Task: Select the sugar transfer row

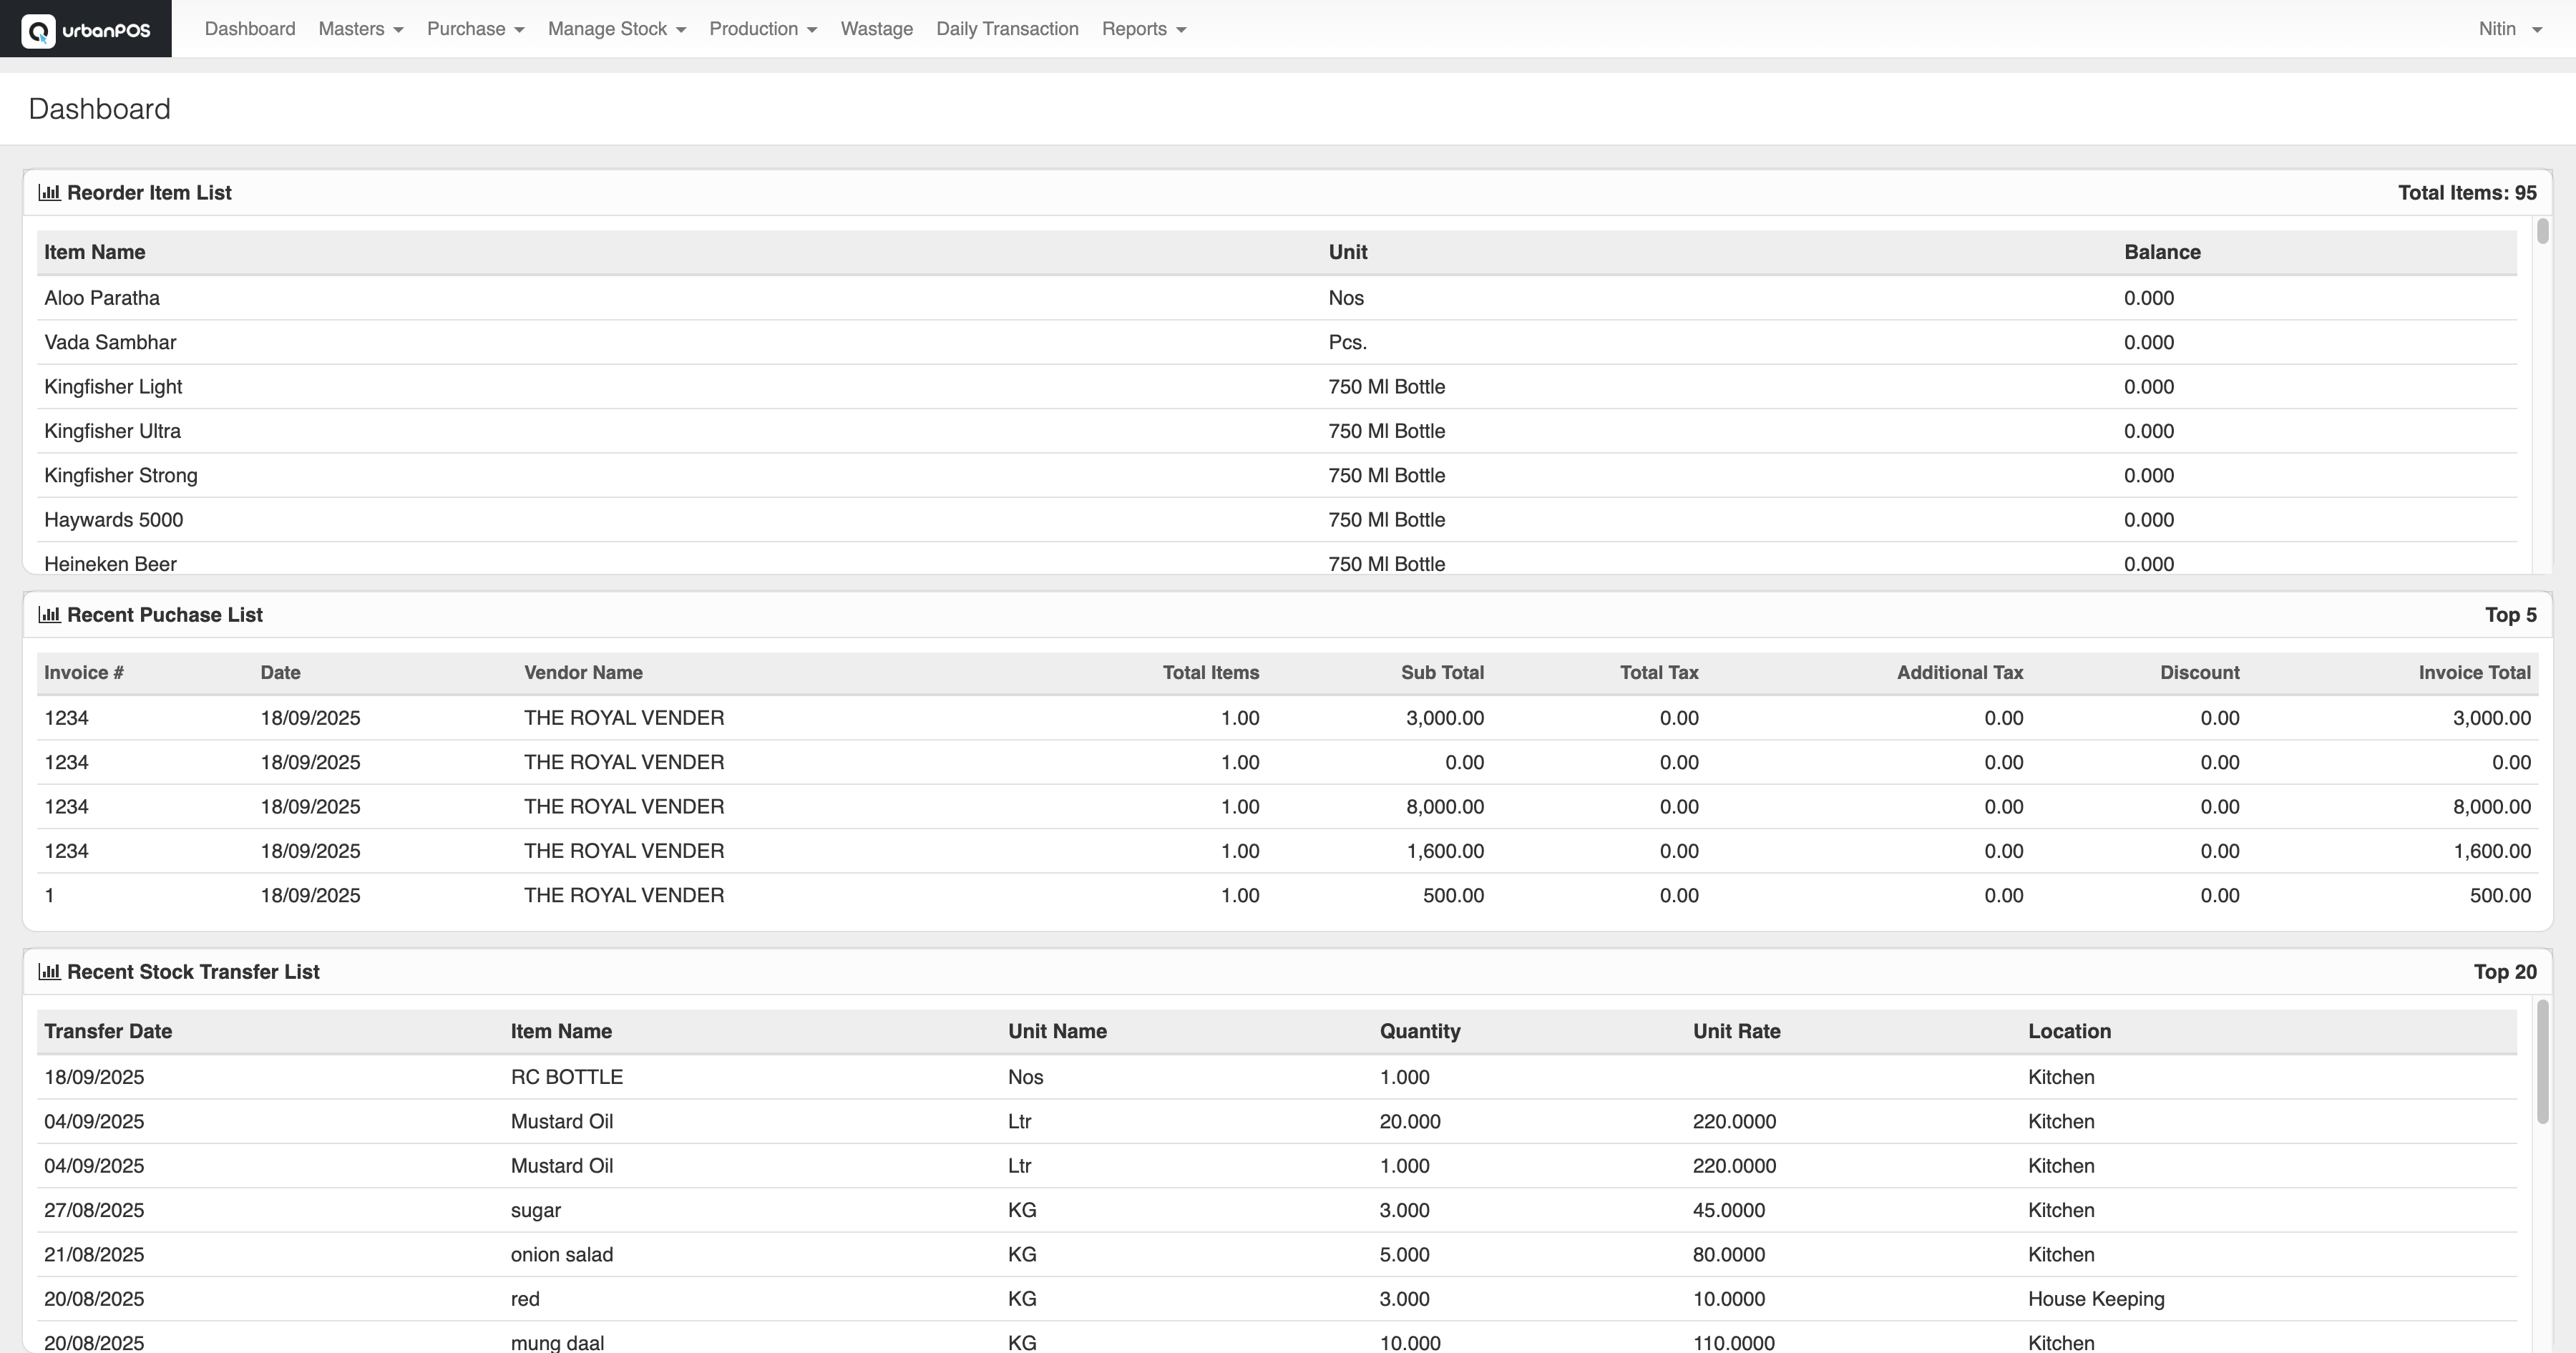Action: [1277, 1210]
